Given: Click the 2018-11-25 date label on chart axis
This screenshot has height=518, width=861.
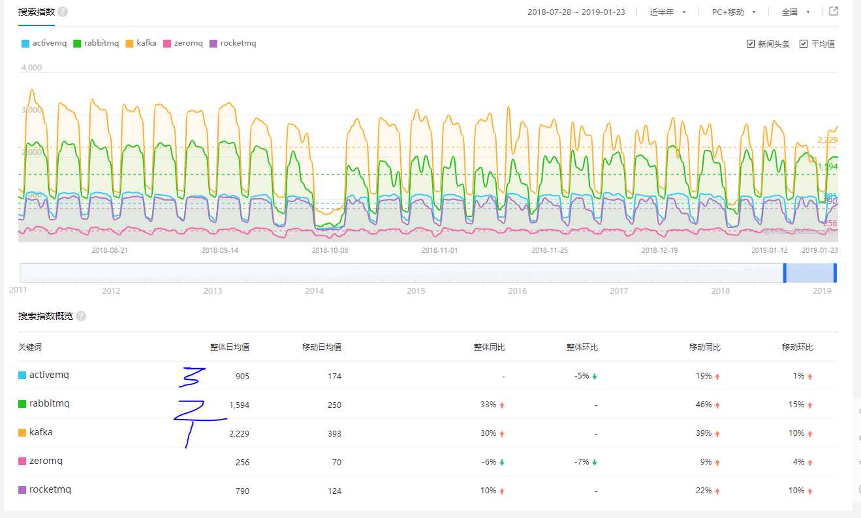Looking at the screenshot, I should 550,250.
